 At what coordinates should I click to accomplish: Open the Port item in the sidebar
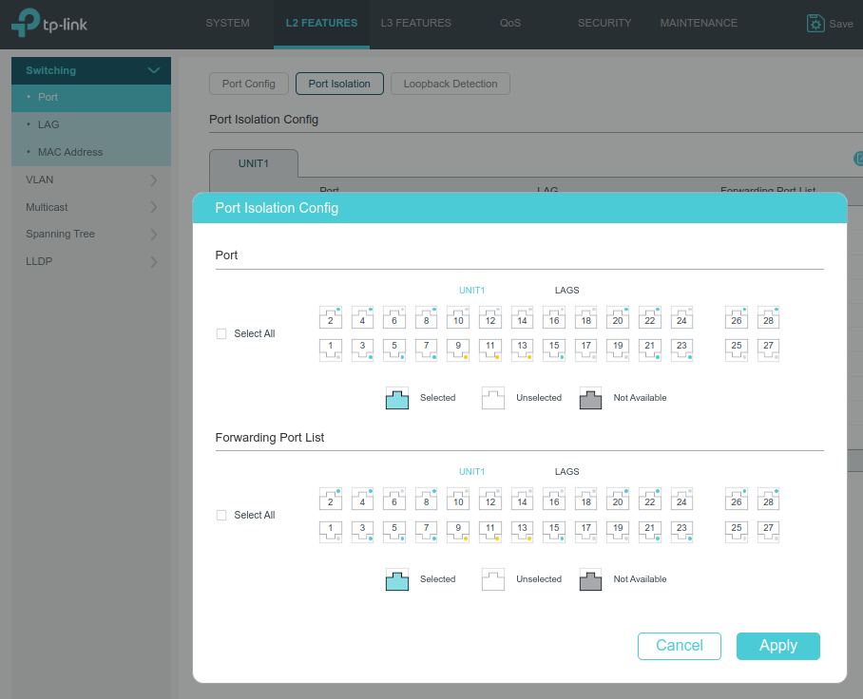[91, 98]
